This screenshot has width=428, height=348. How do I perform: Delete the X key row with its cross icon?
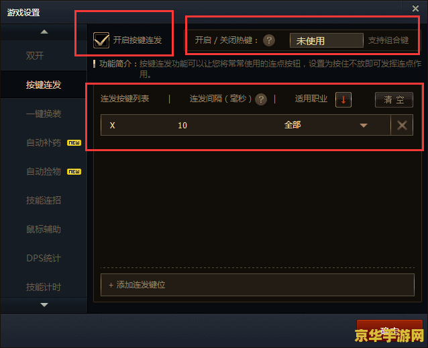[402, 126]
